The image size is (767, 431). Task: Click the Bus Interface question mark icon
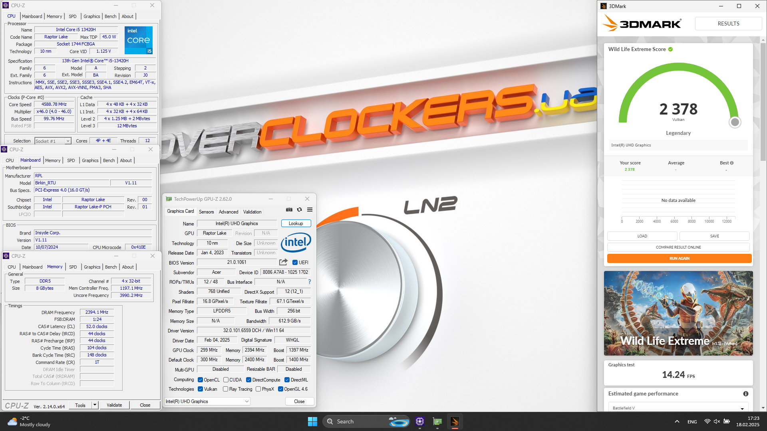(x=309, y=282)
